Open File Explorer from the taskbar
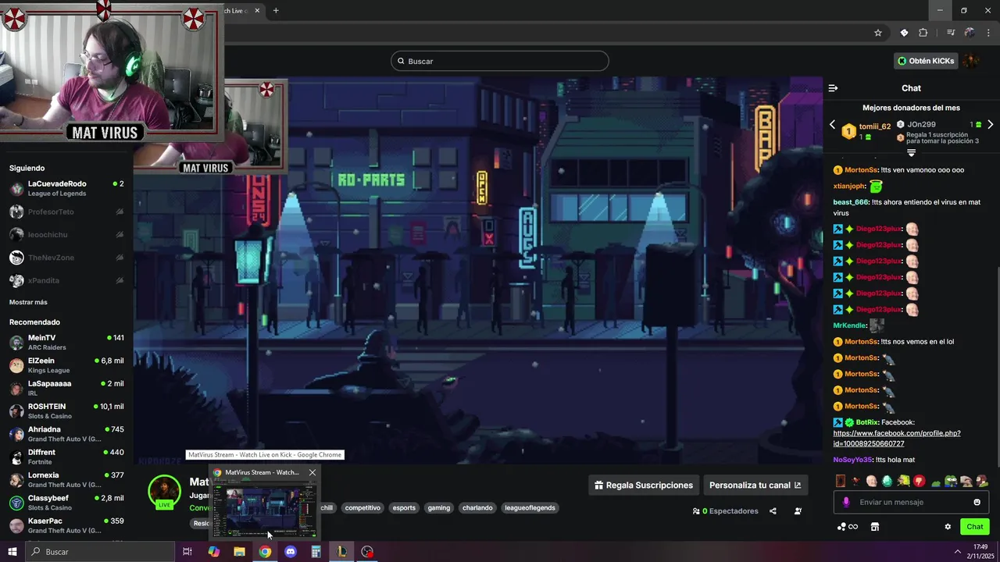1000x562 pixels. click(239, 552)
